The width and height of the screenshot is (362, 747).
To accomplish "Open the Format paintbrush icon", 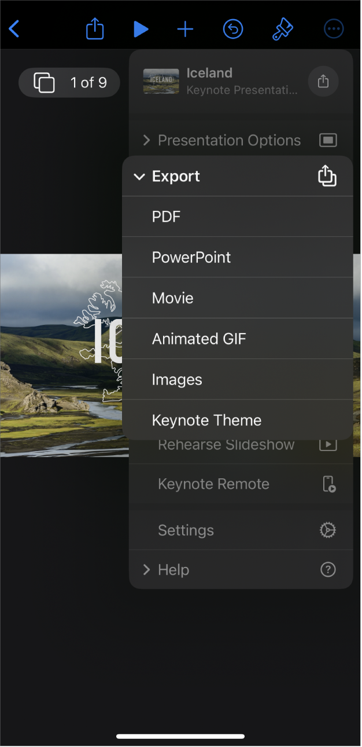I will [x=283, y=29].
